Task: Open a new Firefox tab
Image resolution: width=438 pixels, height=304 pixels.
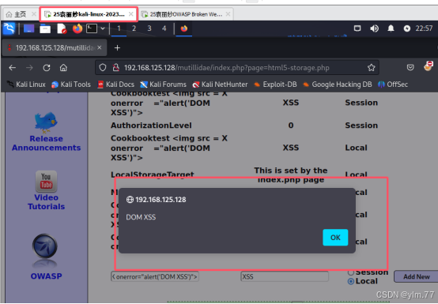Action: click(117, 48)
